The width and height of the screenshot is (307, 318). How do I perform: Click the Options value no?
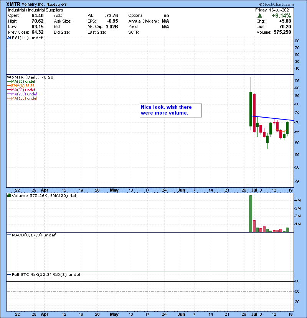166,16
